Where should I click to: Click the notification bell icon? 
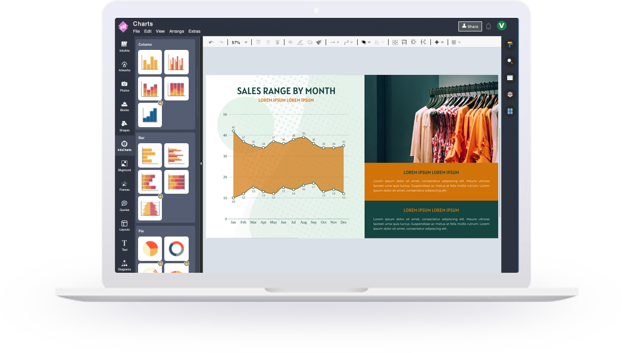(x=488, y=26)
